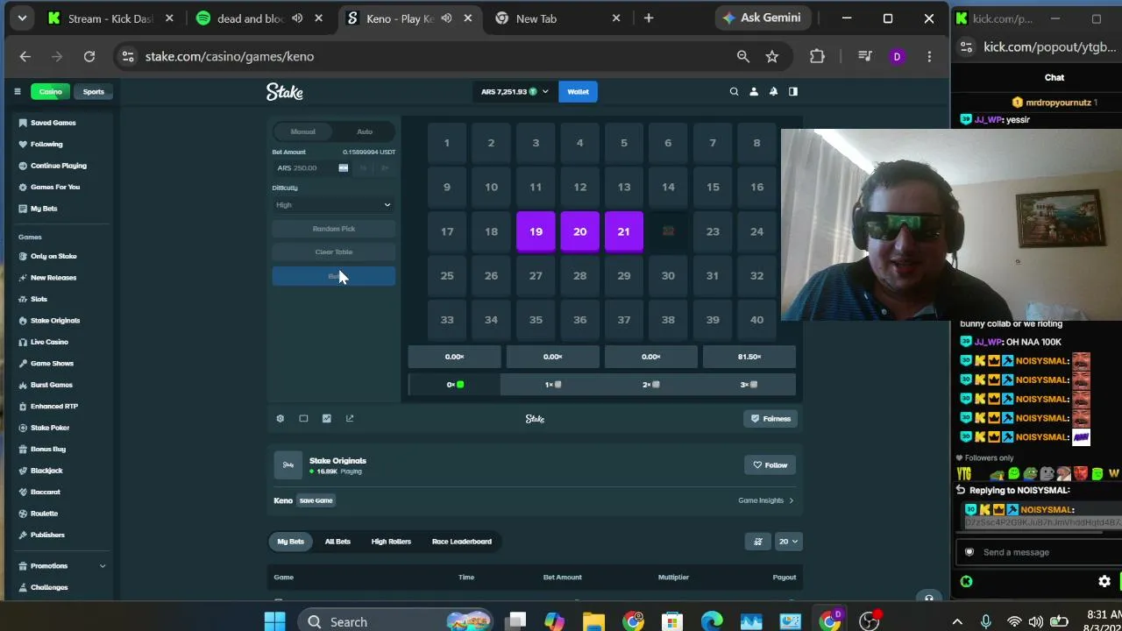This screenshot has height=631, width=1122.
Task: Click the Chrome address bar URL
Action: (230, 56)
